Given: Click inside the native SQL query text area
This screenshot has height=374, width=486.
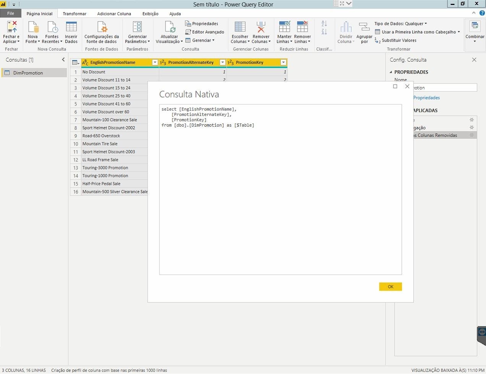Looking at the screenshot, I should tap(280, 189).
